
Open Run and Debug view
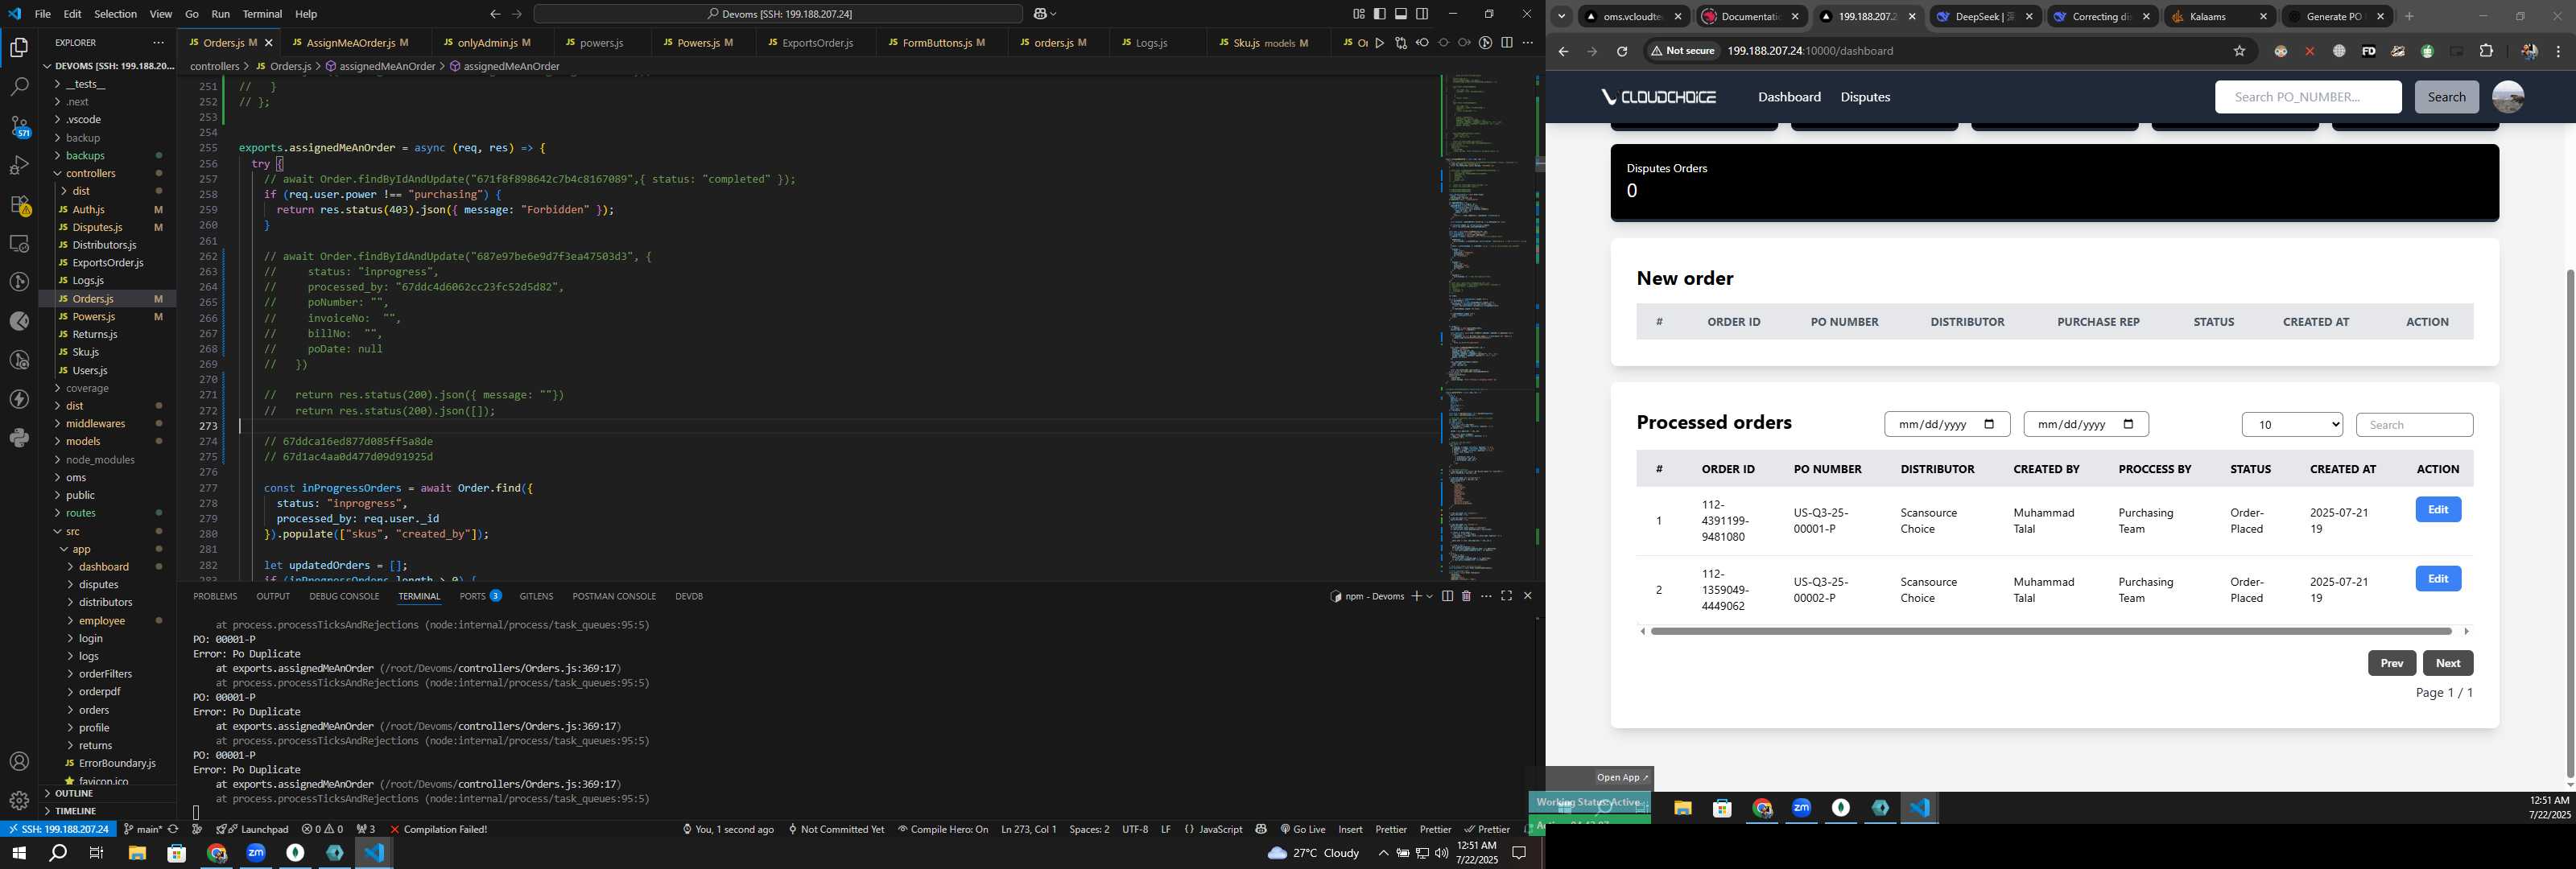pos(19,165)
